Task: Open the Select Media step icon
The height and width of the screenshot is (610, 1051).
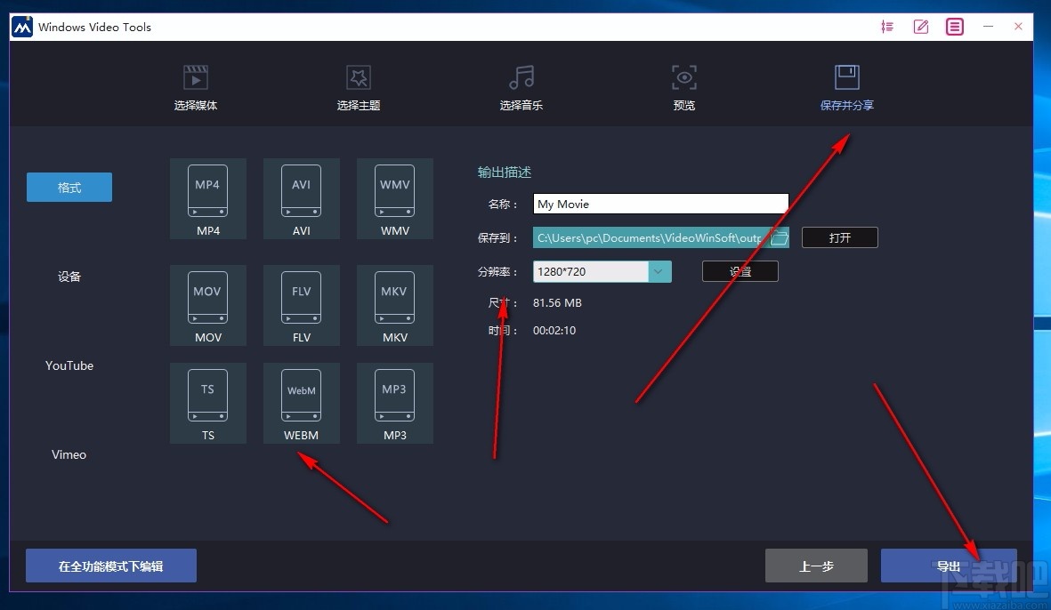Action: (195, 84)
